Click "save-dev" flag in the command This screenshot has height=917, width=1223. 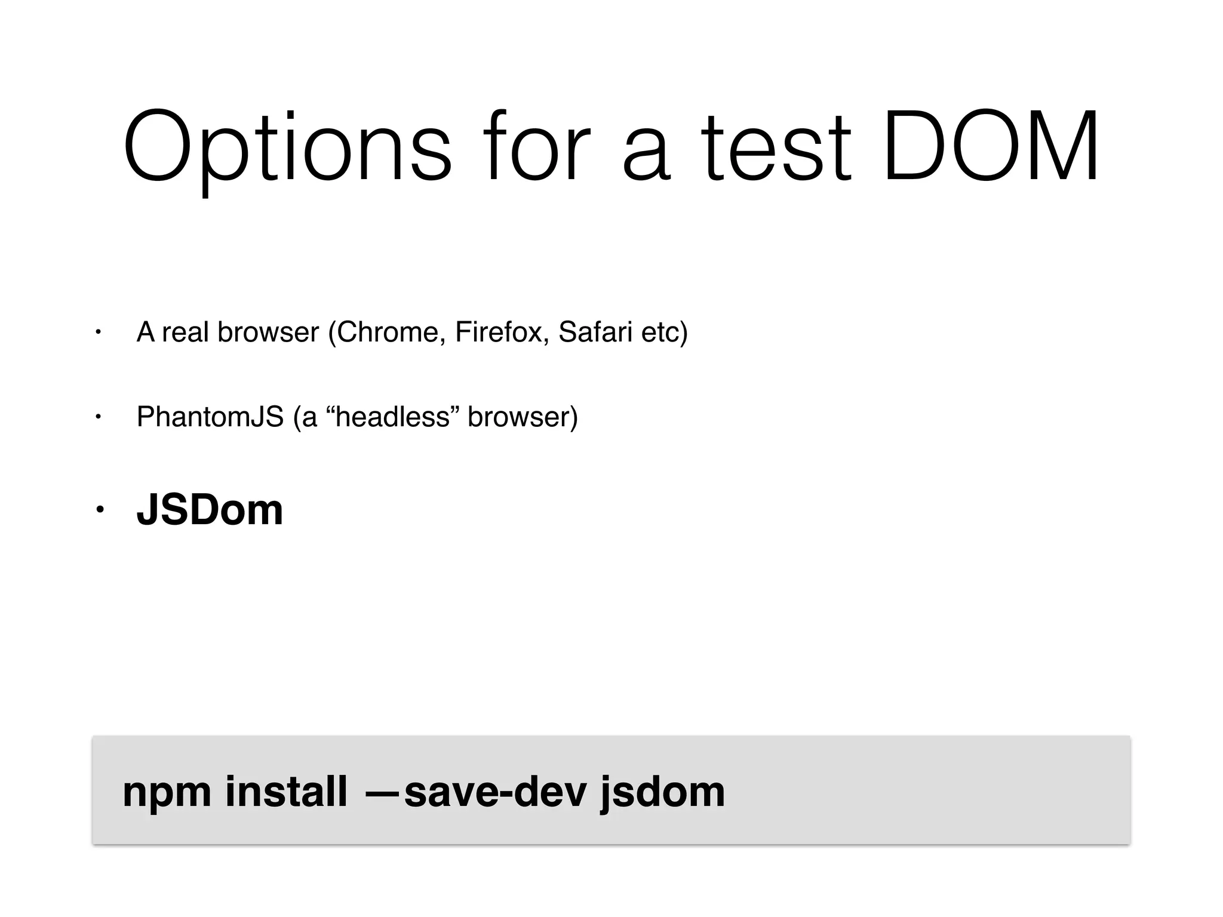pos(496,792)
